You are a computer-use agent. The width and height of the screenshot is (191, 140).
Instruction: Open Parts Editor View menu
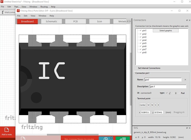[33, 16]
